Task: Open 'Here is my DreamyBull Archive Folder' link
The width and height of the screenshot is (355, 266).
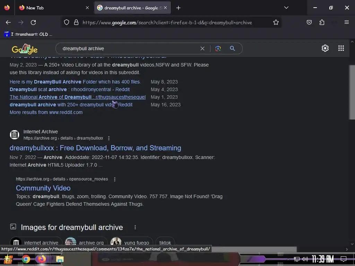Action: coord(75,82)
